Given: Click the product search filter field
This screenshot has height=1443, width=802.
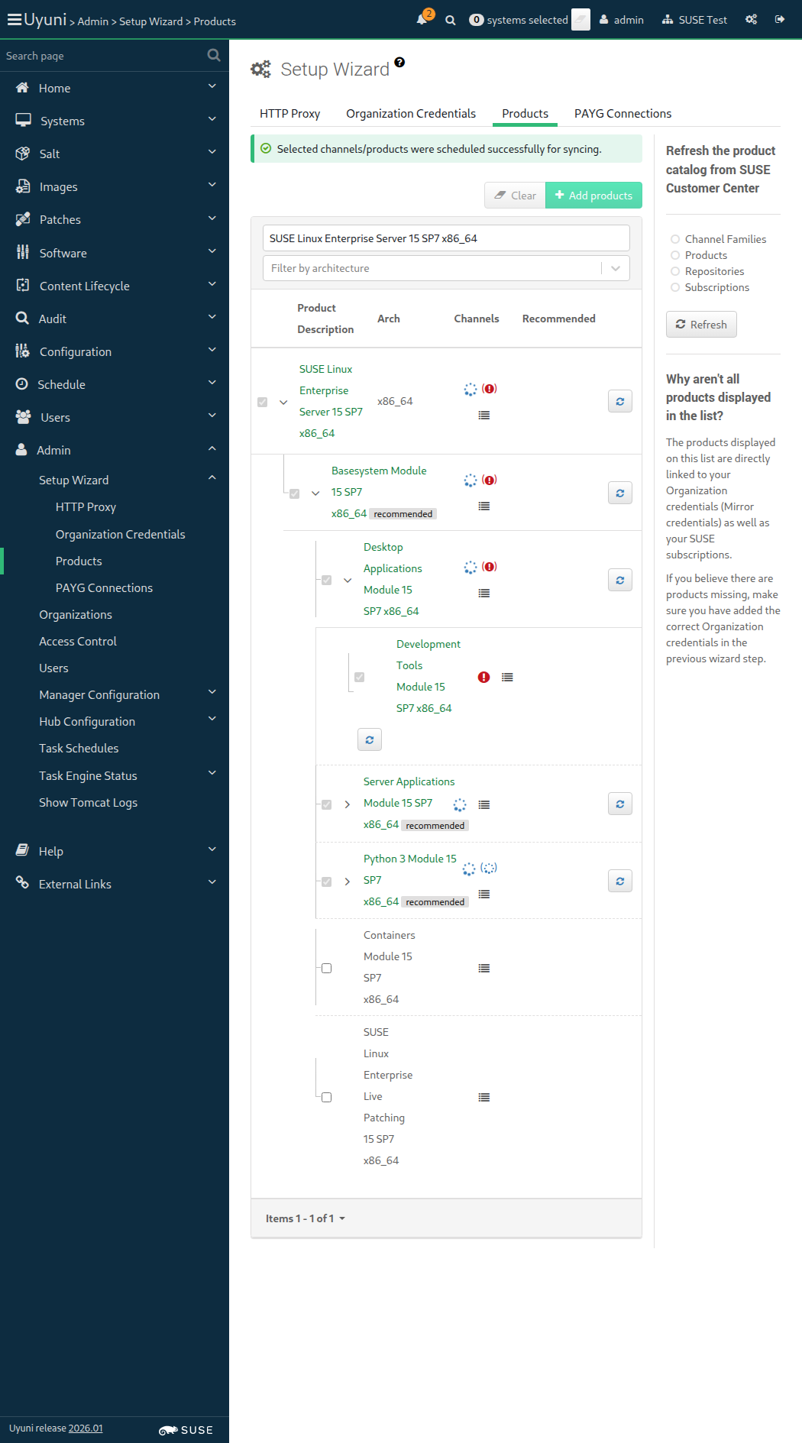Looking at the screenshot, I should [446, 238].
